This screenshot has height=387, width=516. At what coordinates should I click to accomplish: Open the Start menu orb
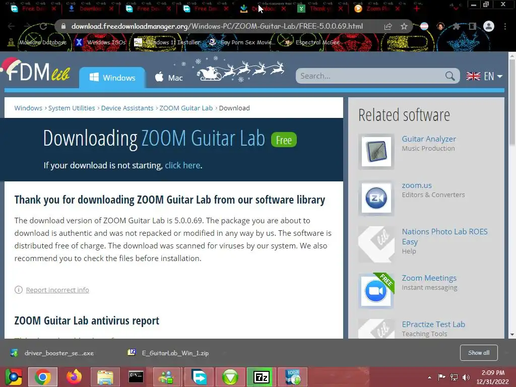click(13, 377)
